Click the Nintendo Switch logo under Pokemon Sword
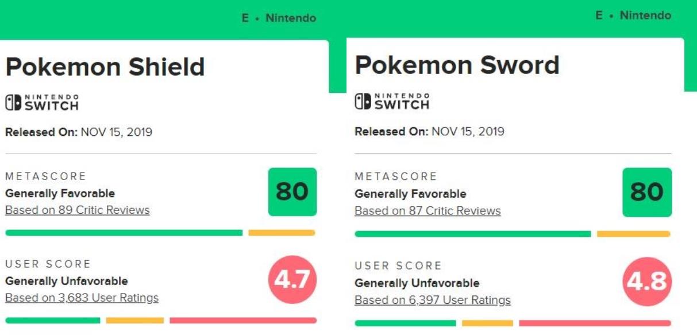The width and height of the screenshot is (697, 336). [392, 102]
